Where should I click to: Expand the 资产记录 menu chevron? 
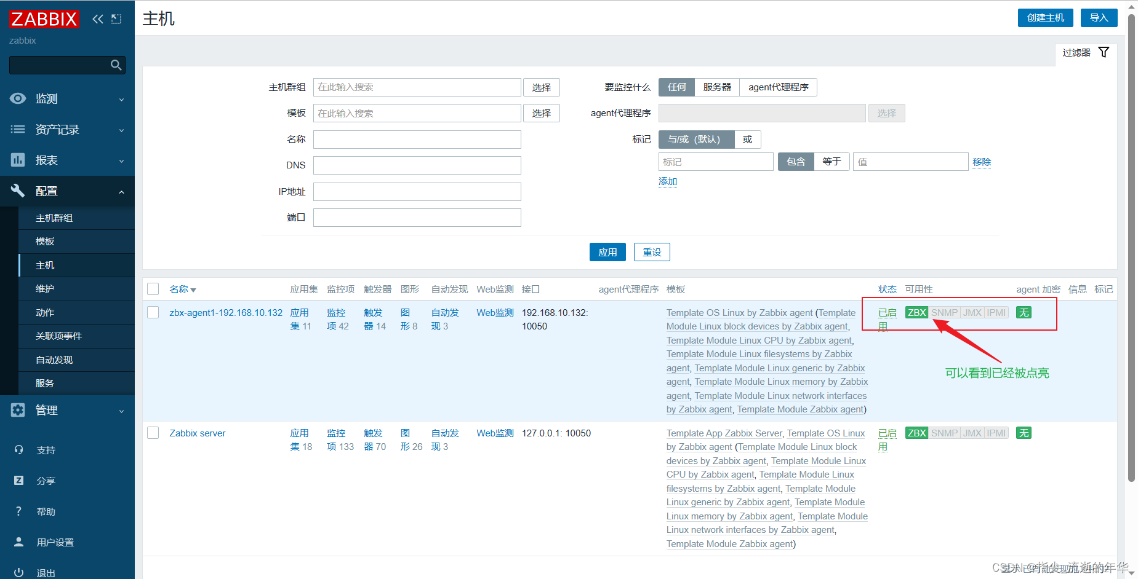click(121, 130)
